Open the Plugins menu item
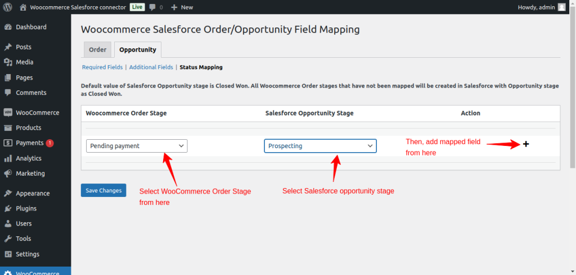The height and width of the screenshot is (275, 576). tap(26, 208)
